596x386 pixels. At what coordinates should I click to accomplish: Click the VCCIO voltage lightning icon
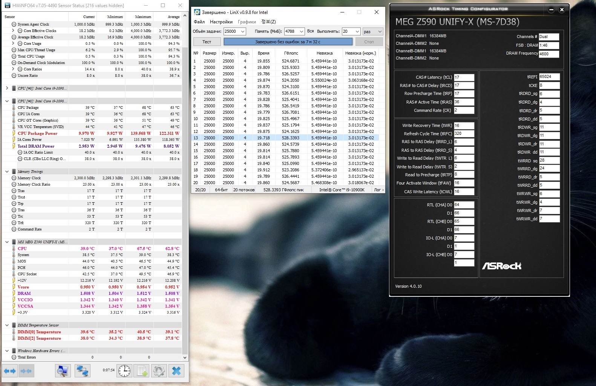[14, 300]
